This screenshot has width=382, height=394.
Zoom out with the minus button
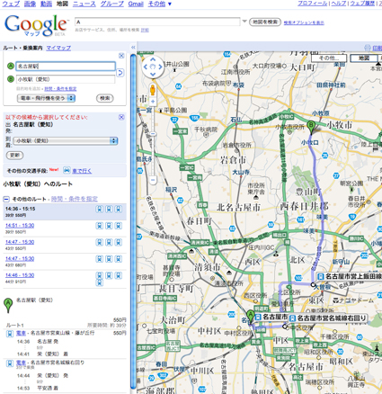(x=153, y=180)
